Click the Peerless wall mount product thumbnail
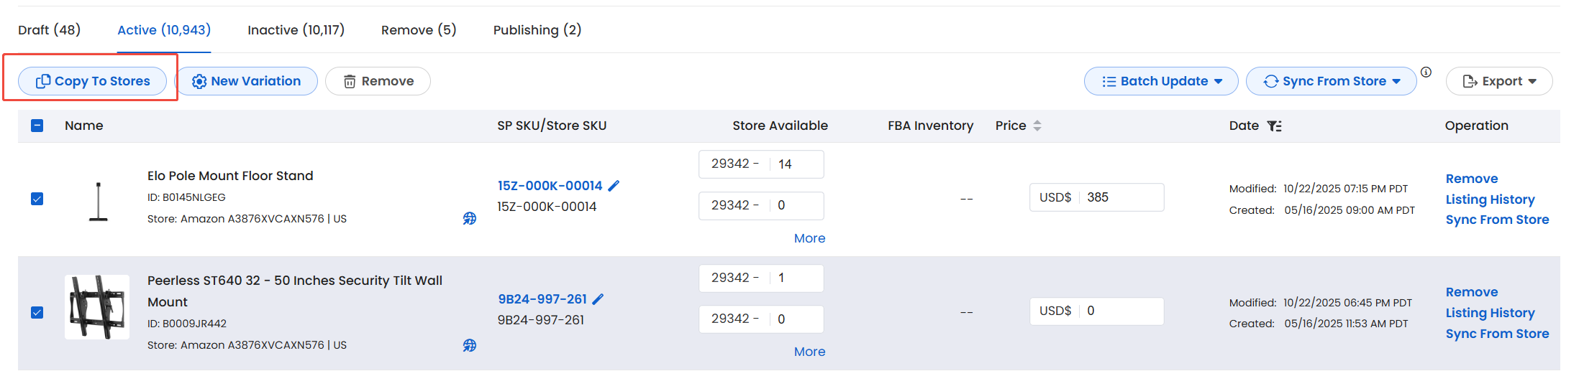Screen dimensions: 1579x371 97,307
